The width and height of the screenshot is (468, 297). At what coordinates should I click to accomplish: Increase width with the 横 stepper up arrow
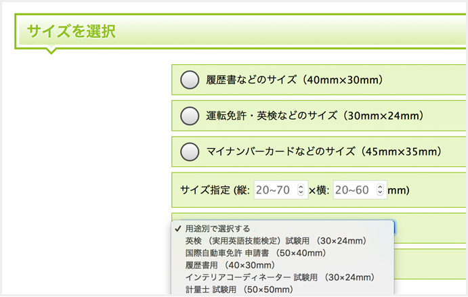[381, 187]
